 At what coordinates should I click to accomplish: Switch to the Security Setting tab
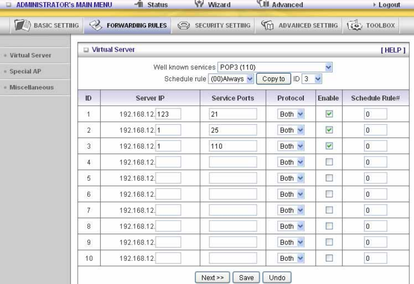point(213,26)
